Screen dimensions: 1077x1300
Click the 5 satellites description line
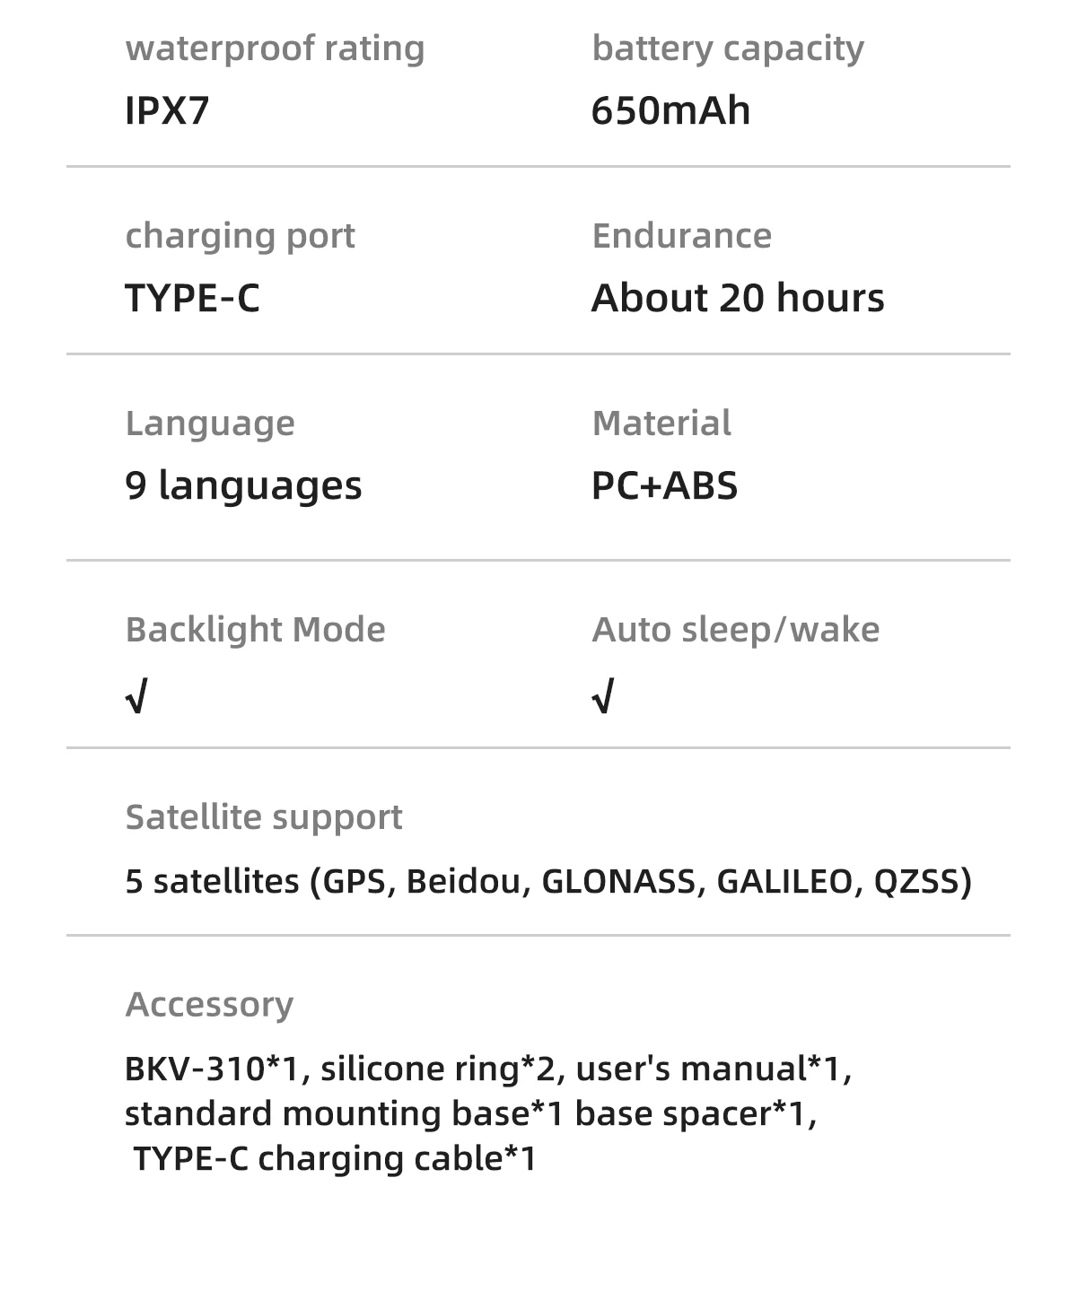548,881
